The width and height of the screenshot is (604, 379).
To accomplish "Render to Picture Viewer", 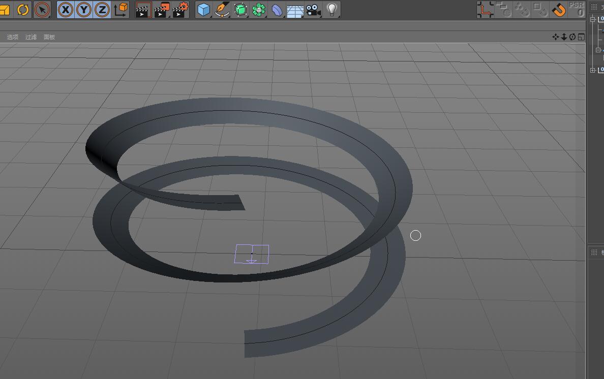I will (x=162, y=10).
